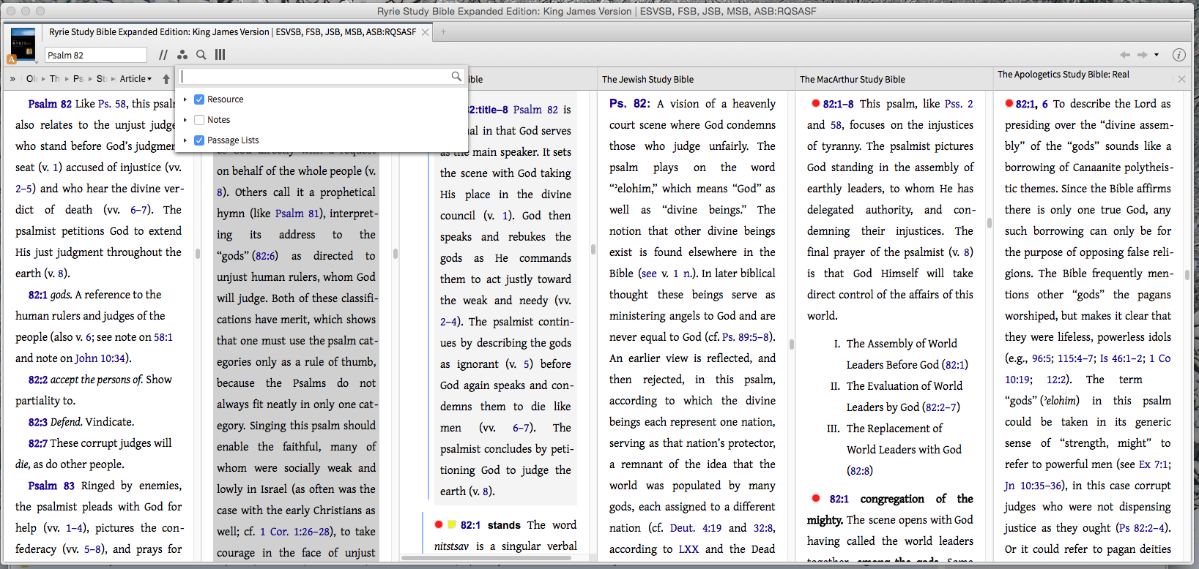Open the visual filters three-dots icon
This screenshot has width=1199, height=569.
[x=182, y=55]
